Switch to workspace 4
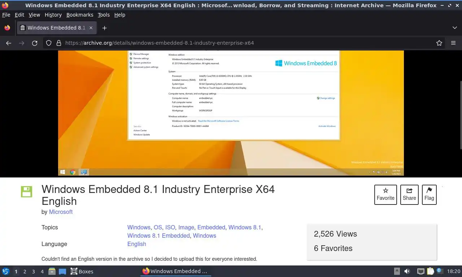Viewport: 462px width, 277px height. click(42, 271)
